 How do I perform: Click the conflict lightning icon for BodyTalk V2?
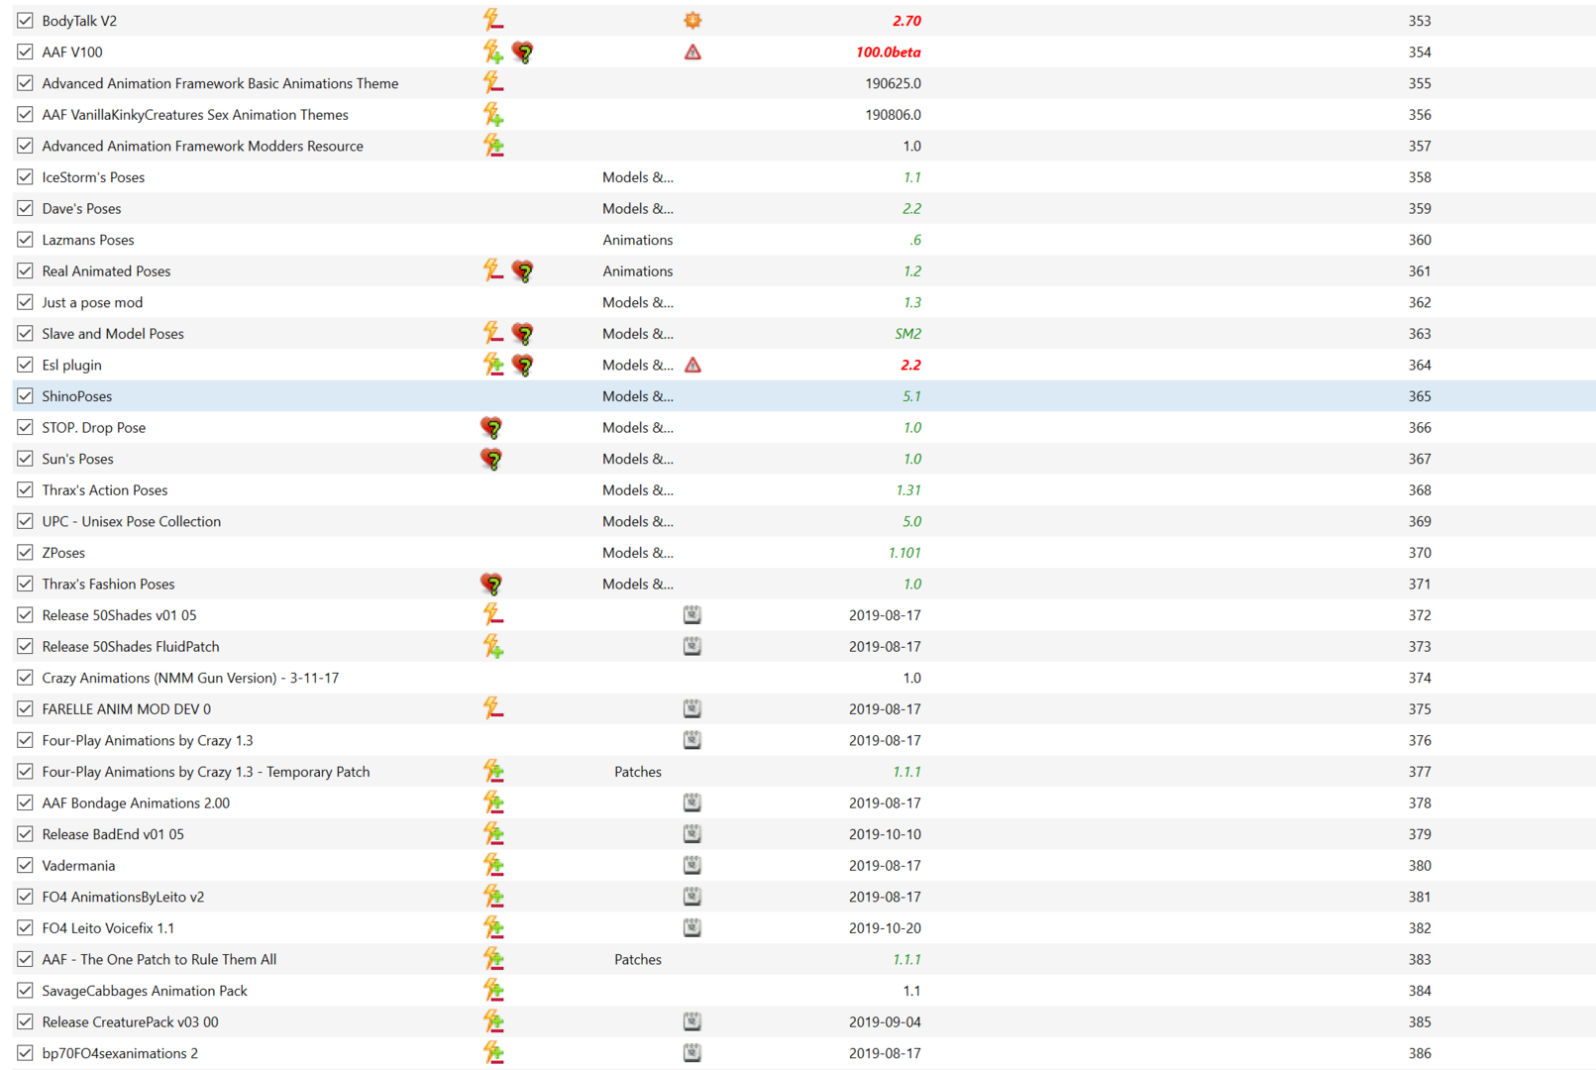click(x=492, y=20)
